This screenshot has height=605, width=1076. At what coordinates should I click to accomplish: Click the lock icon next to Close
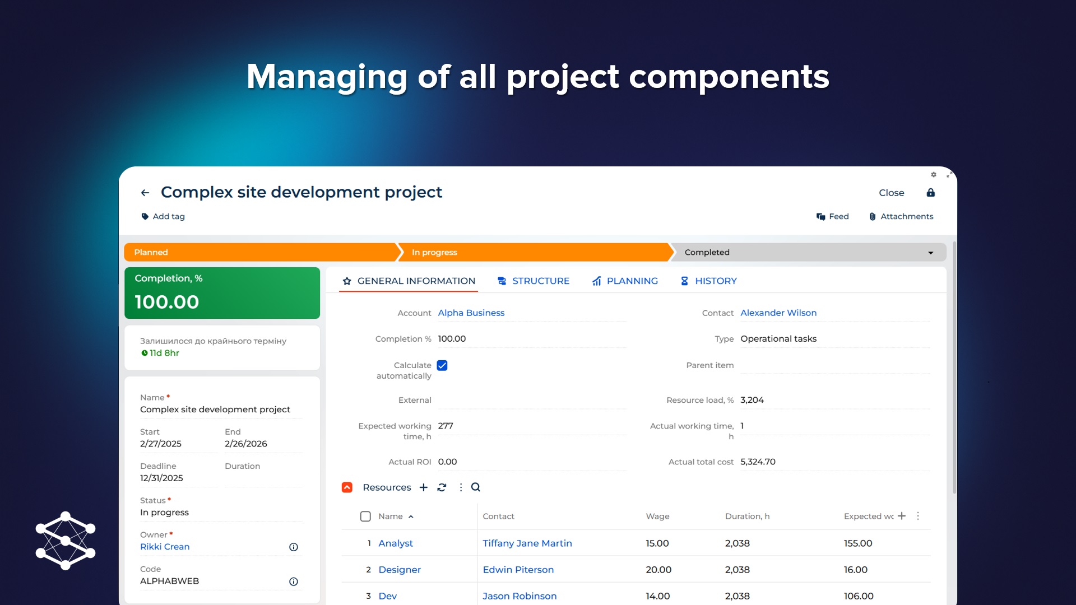click(x=930, y=193)
